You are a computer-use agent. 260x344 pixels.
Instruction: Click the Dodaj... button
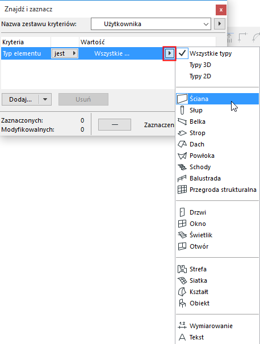click(x=20, y=99)
